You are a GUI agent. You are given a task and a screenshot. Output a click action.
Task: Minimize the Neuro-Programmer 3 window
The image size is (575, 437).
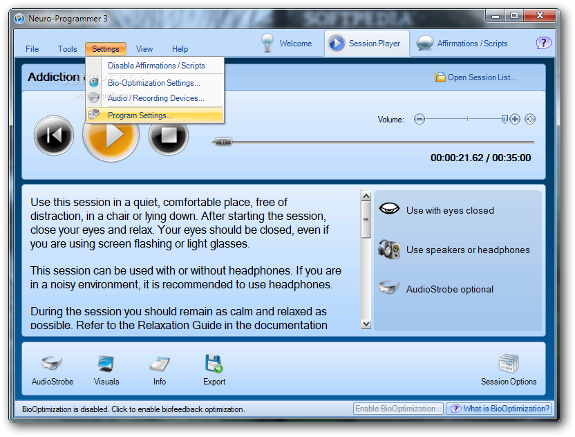496,16
